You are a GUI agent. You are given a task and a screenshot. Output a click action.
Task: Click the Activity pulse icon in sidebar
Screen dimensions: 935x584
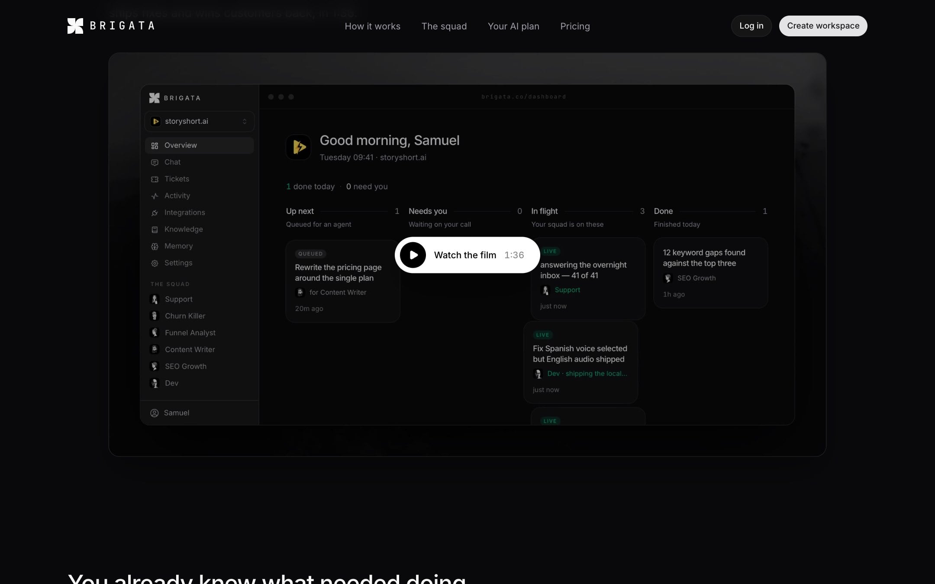point(155,196)
